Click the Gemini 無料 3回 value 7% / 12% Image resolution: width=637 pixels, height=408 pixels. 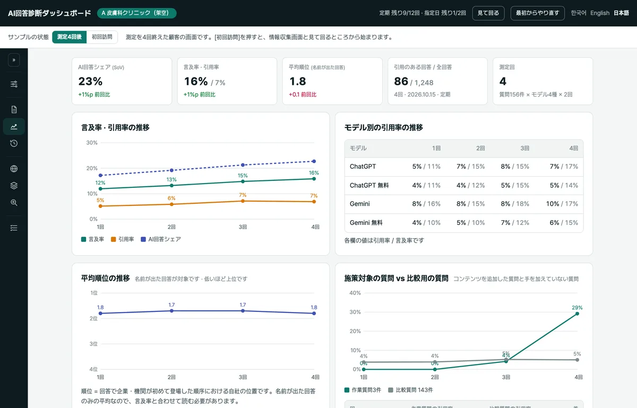coord(515,223)
